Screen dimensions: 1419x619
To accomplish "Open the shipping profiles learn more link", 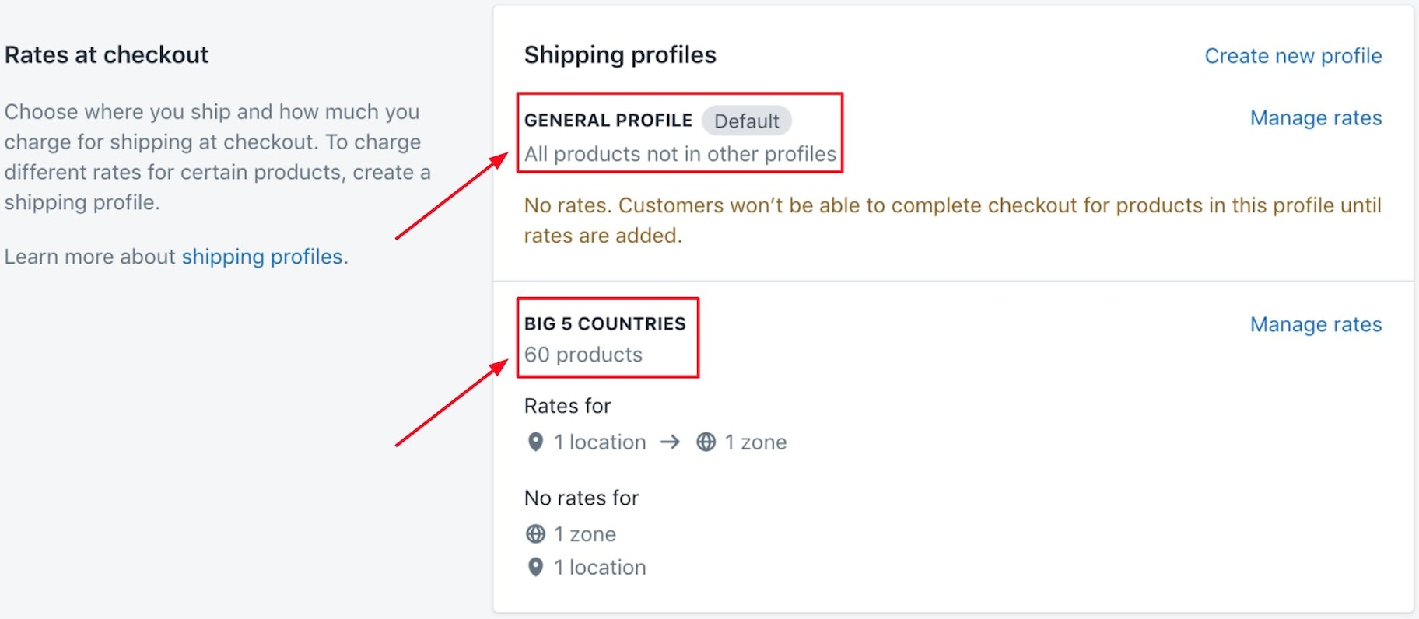I will (x=262, y=257).
